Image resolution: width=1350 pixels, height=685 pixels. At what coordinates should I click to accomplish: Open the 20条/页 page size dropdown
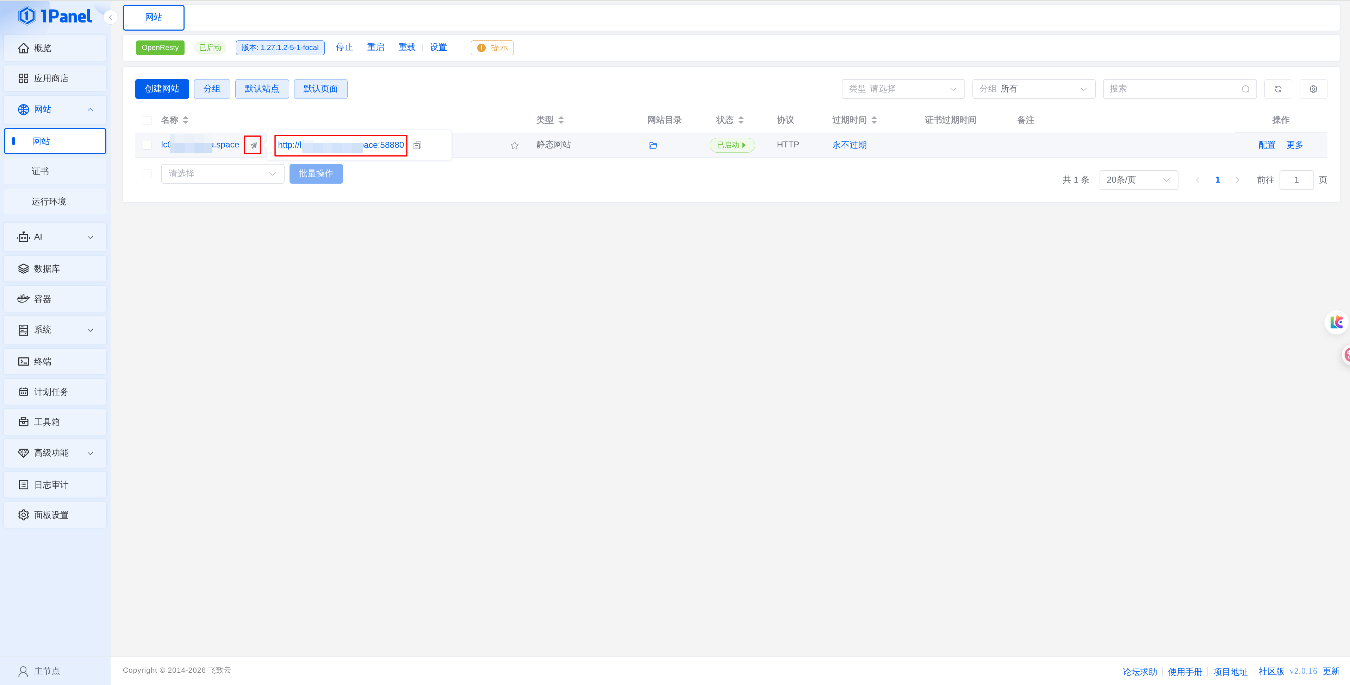click(x=1139, y=180)
